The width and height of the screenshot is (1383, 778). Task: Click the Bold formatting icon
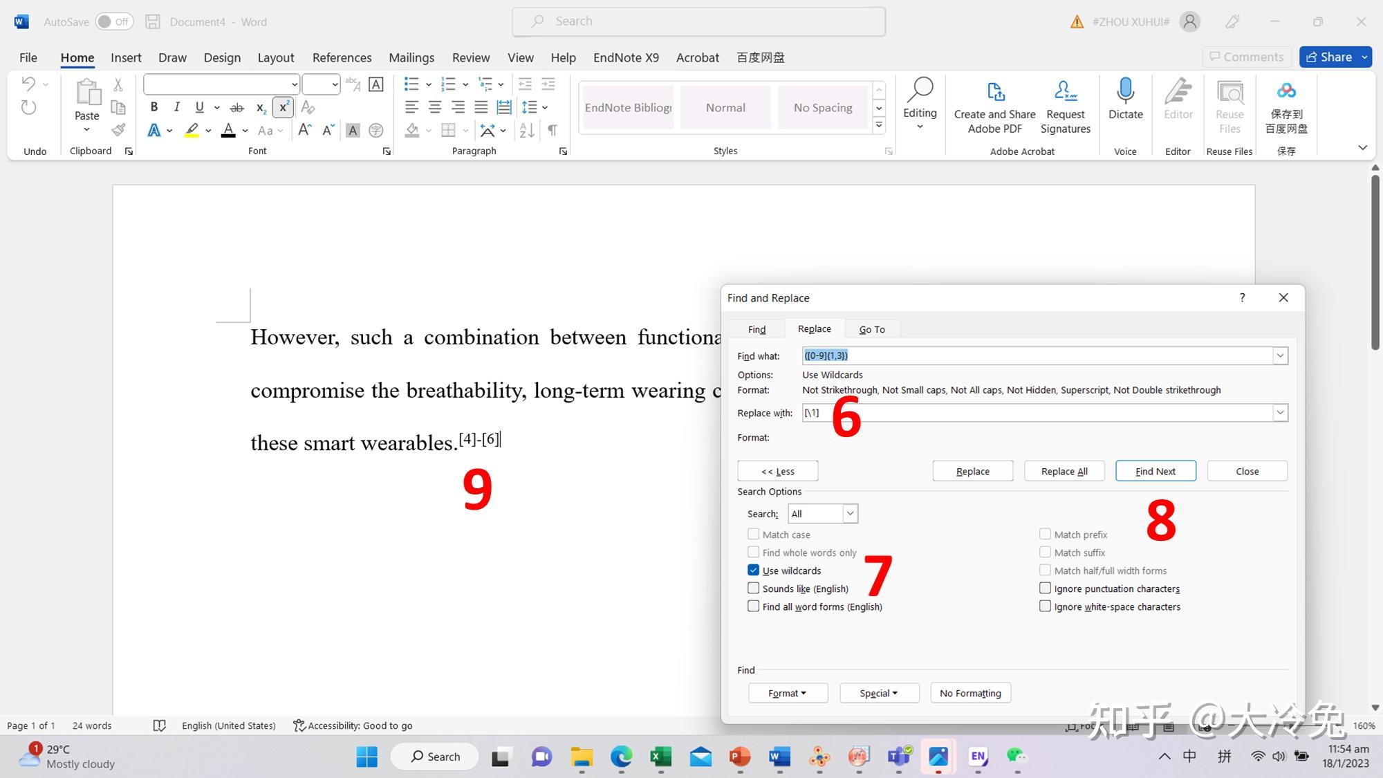coord(154,107)
